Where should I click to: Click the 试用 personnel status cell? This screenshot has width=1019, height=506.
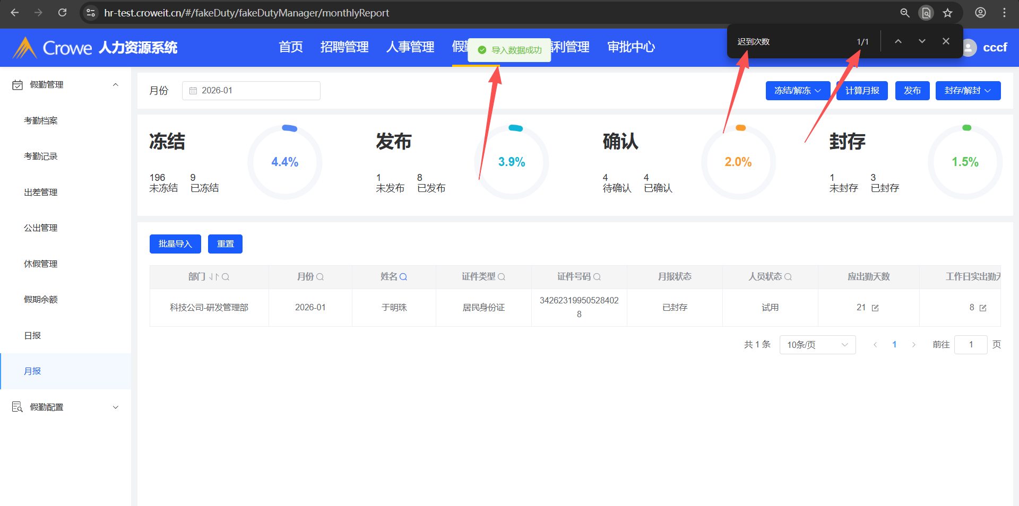click(770, 308)
